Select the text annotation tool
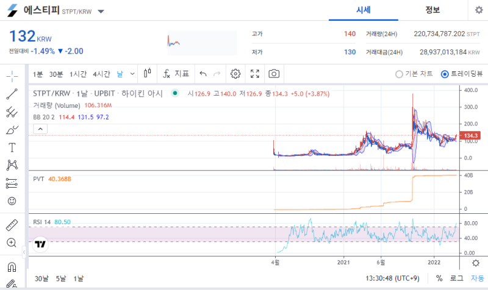The width and height of the screenshot is (488, 290). tap(12, 147)
